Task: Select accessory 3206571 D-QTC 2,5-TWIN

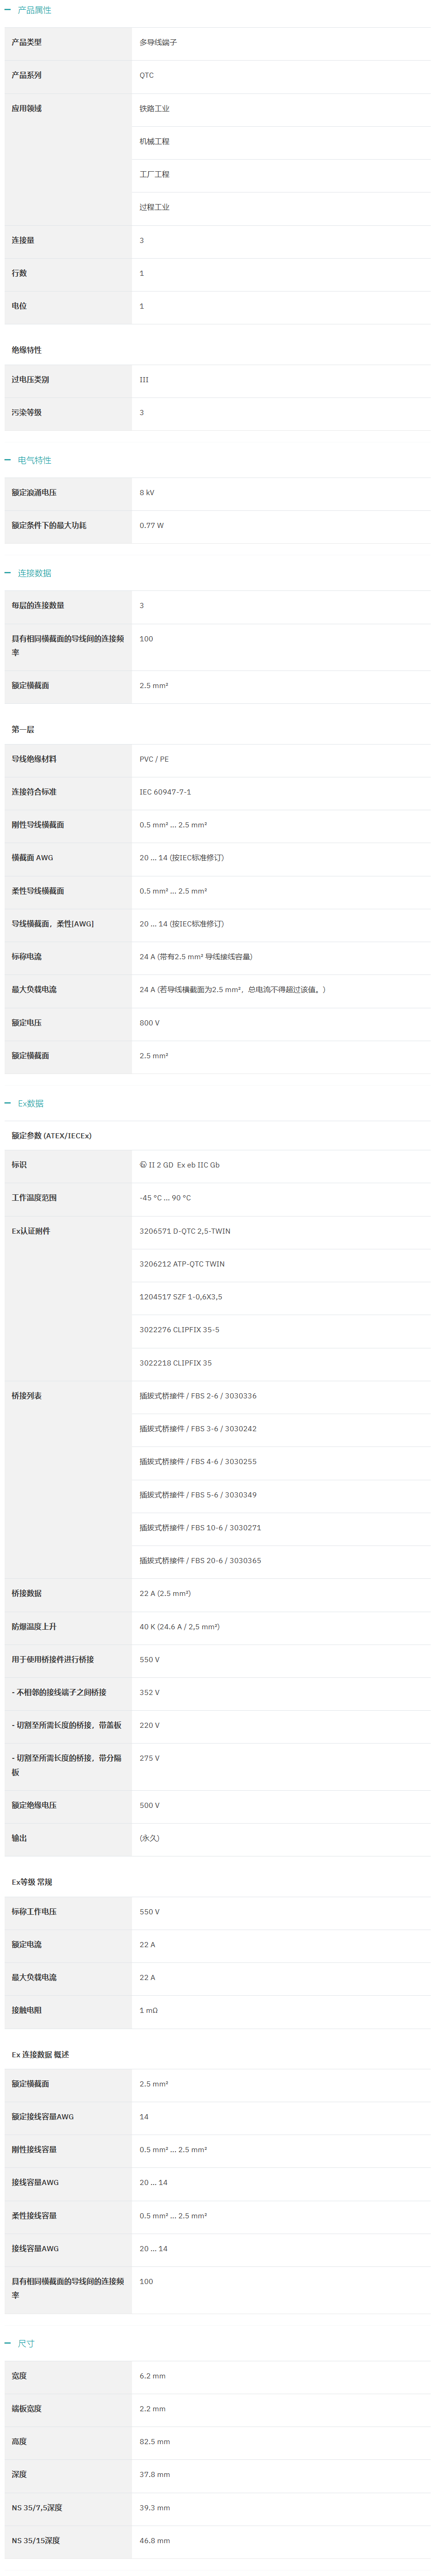Action: 186,1232
